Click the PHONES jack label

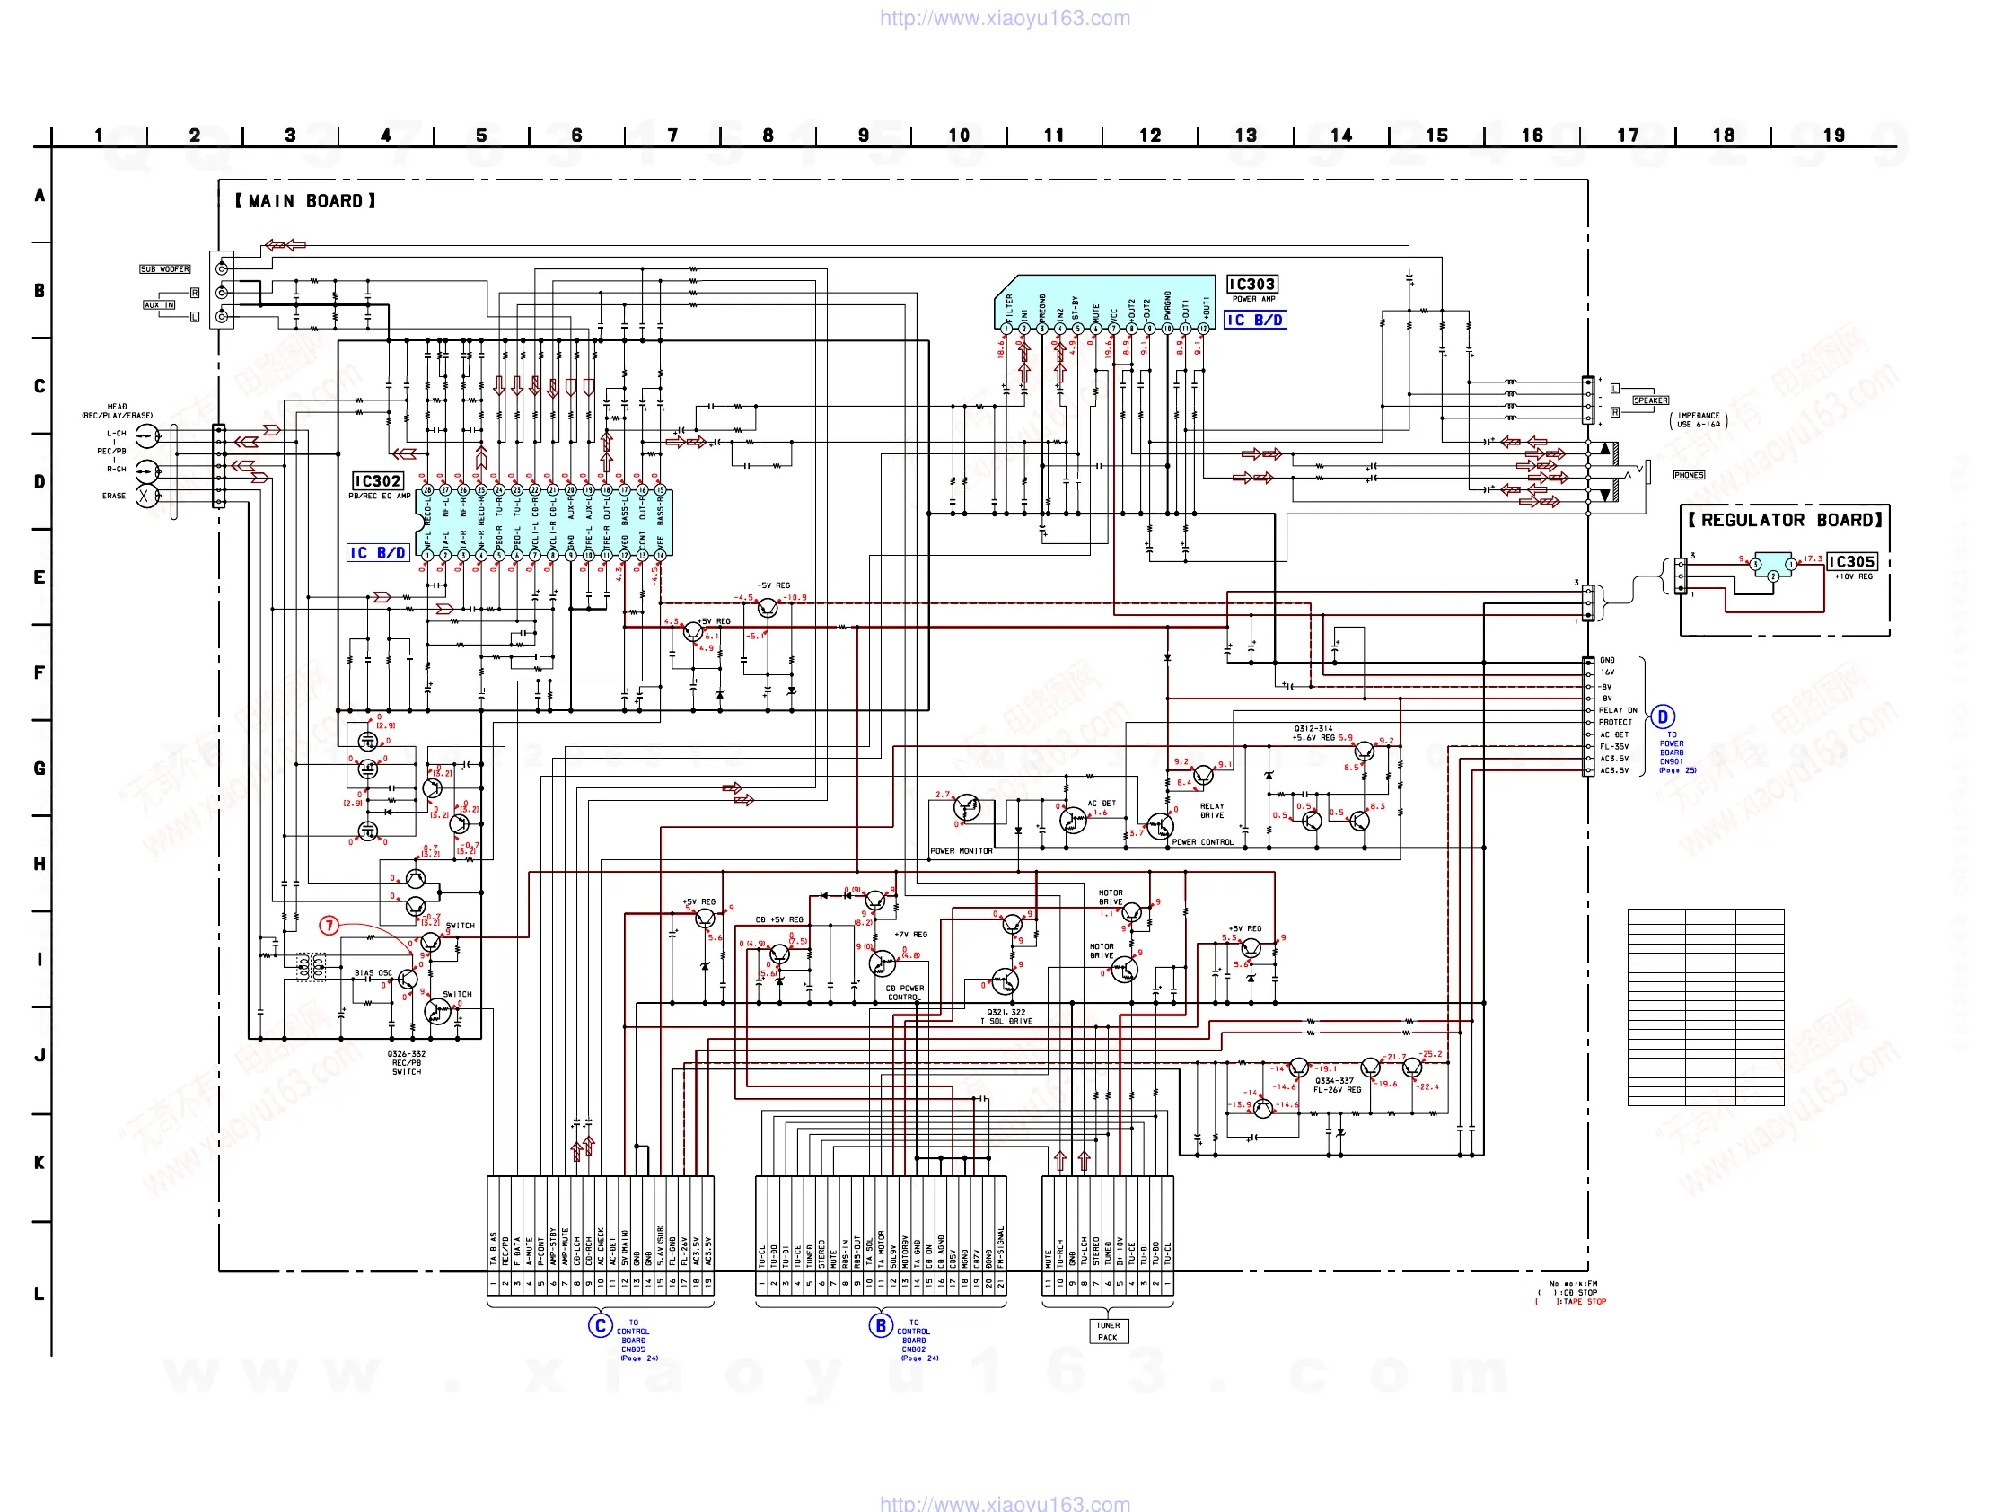tap(1689, 475)
